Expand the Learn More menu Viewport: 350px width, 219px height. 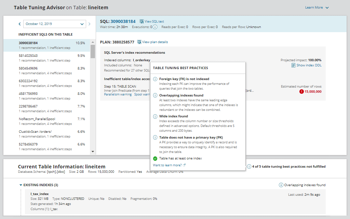(317, 8)
